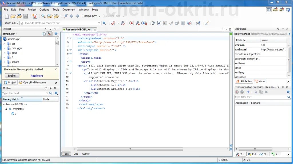The height and width of the screenshot is (164, 293).
Task: Click Enable Master Files button
Action: (11, 76)
